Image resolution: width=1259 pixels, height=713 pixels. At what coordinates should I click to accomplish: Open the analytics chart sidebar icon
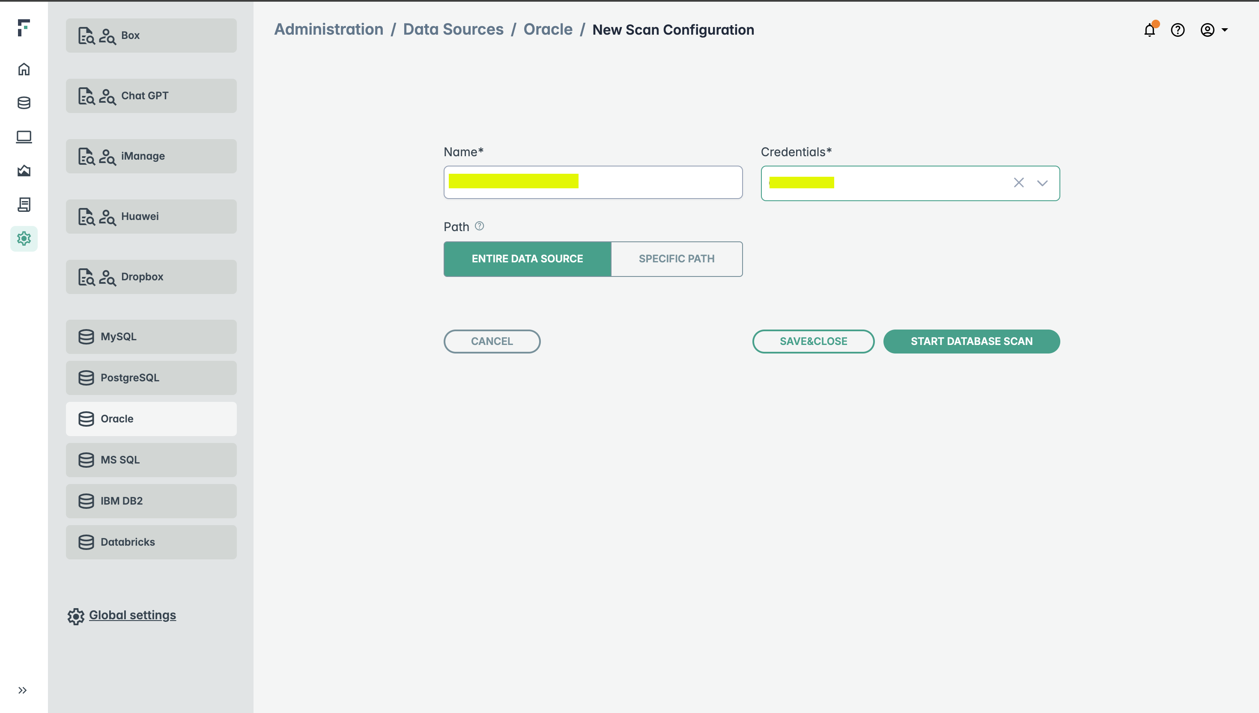coord(24,170)
